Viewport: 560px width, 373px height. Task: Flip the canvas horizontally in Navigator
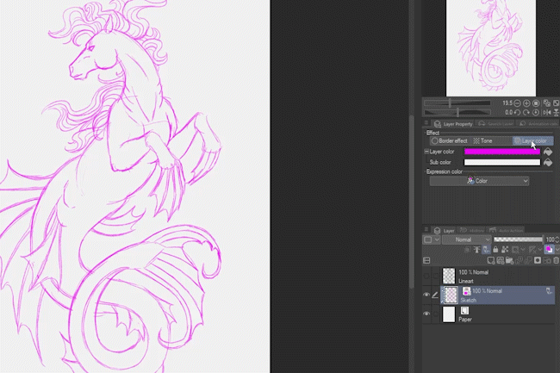pos(547,113)
